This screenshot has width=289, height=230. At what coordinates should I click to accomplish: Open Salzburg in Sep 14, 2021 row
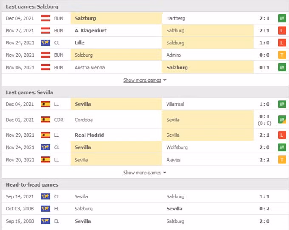(x=175, y=196)
